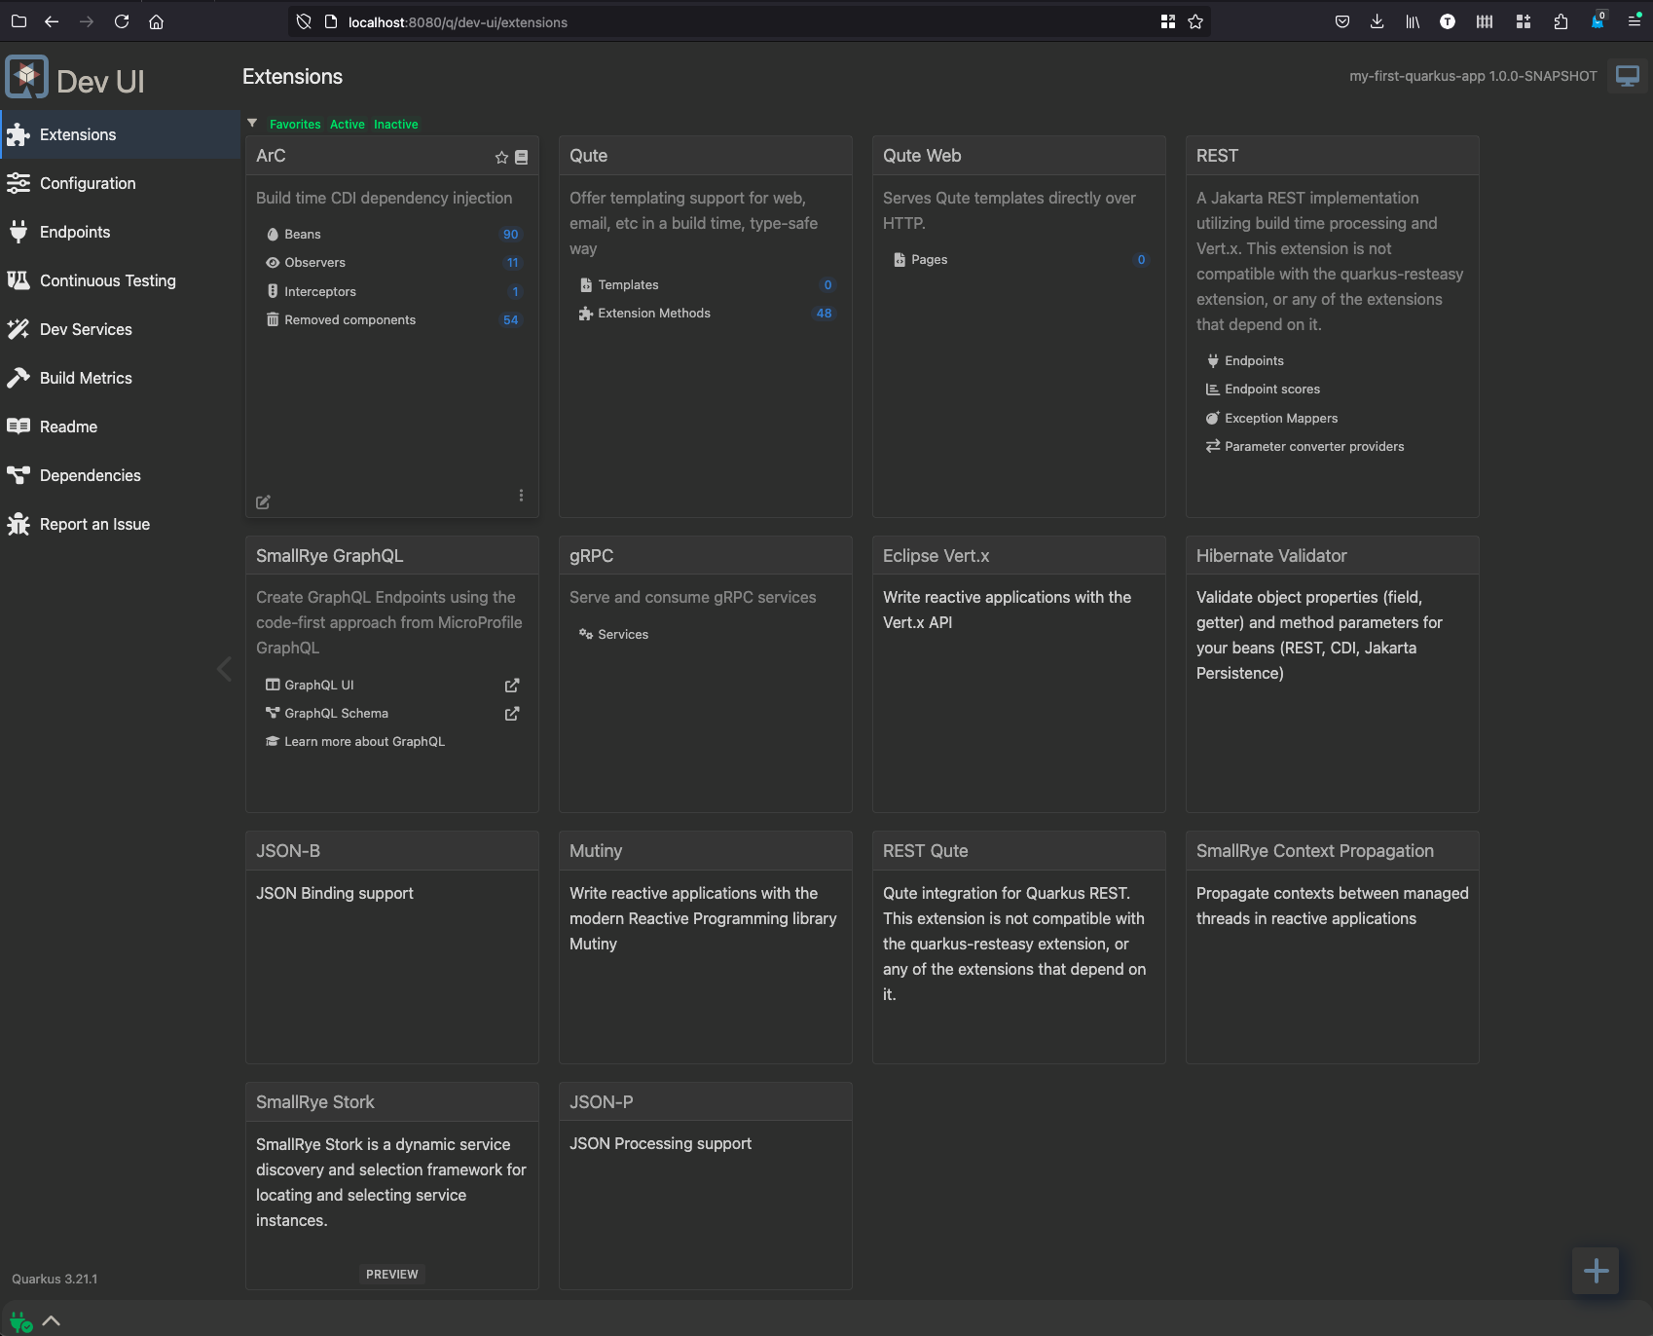The image size is (1653, 1336).
Task: Click the REST Endpoints plug icon
Action: 1213,361
